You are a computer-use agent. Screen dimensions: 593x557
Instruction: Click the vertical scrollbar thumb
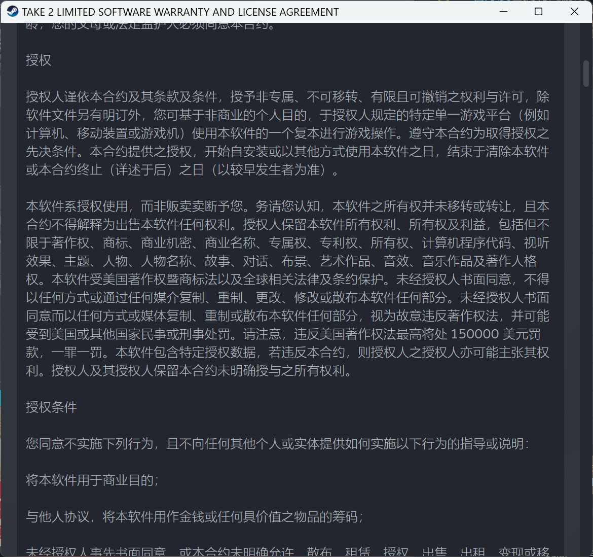tap(586, 74)
